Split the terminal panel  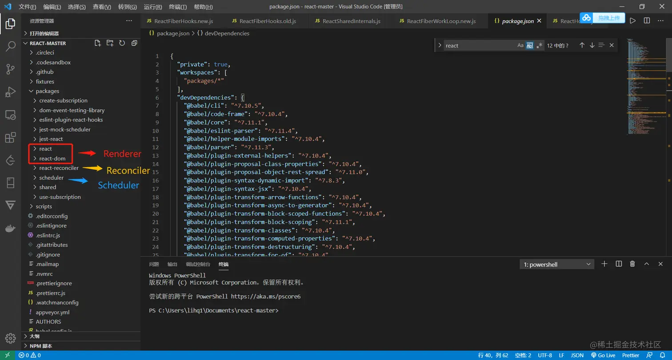point(618,264)
